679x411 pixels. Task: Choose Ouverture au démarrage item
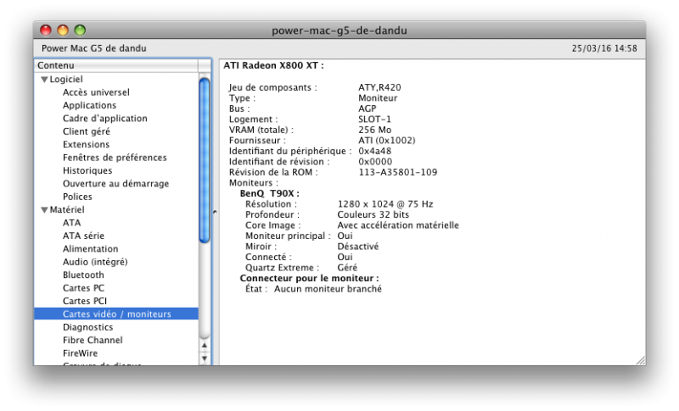point(115,183)
